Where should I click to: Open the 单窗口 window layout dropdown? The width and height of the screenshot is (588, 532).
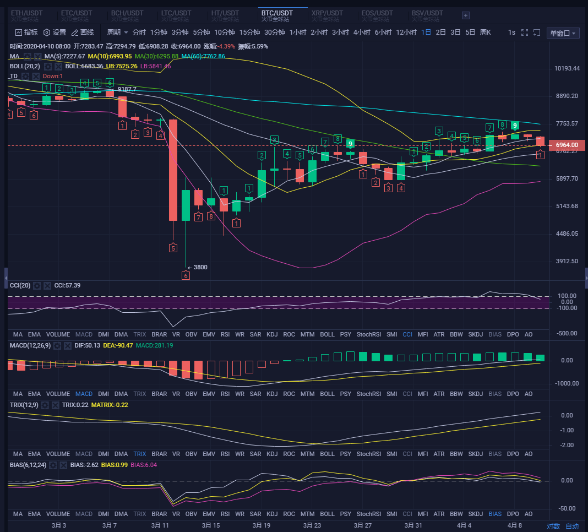(563, 33)
